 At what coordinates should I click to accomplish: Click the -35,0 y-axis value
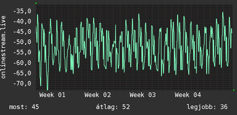point(22,11)
